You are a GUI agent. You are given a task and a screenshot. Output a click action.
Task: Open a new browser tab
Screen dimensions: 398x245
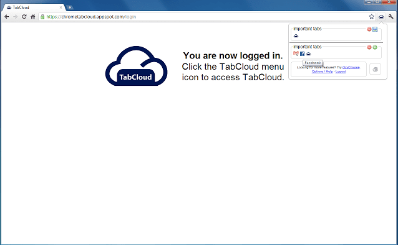coord(70,7)
